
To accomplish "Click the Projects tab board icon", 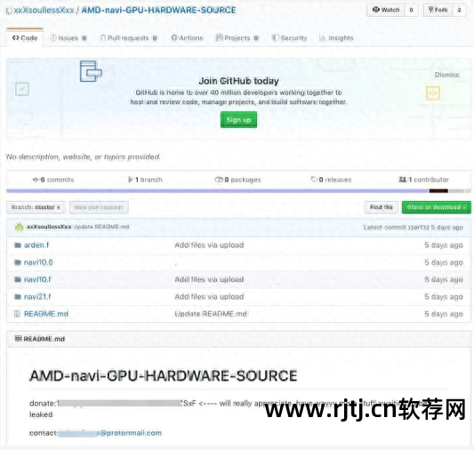I will [x=219, y=37].
